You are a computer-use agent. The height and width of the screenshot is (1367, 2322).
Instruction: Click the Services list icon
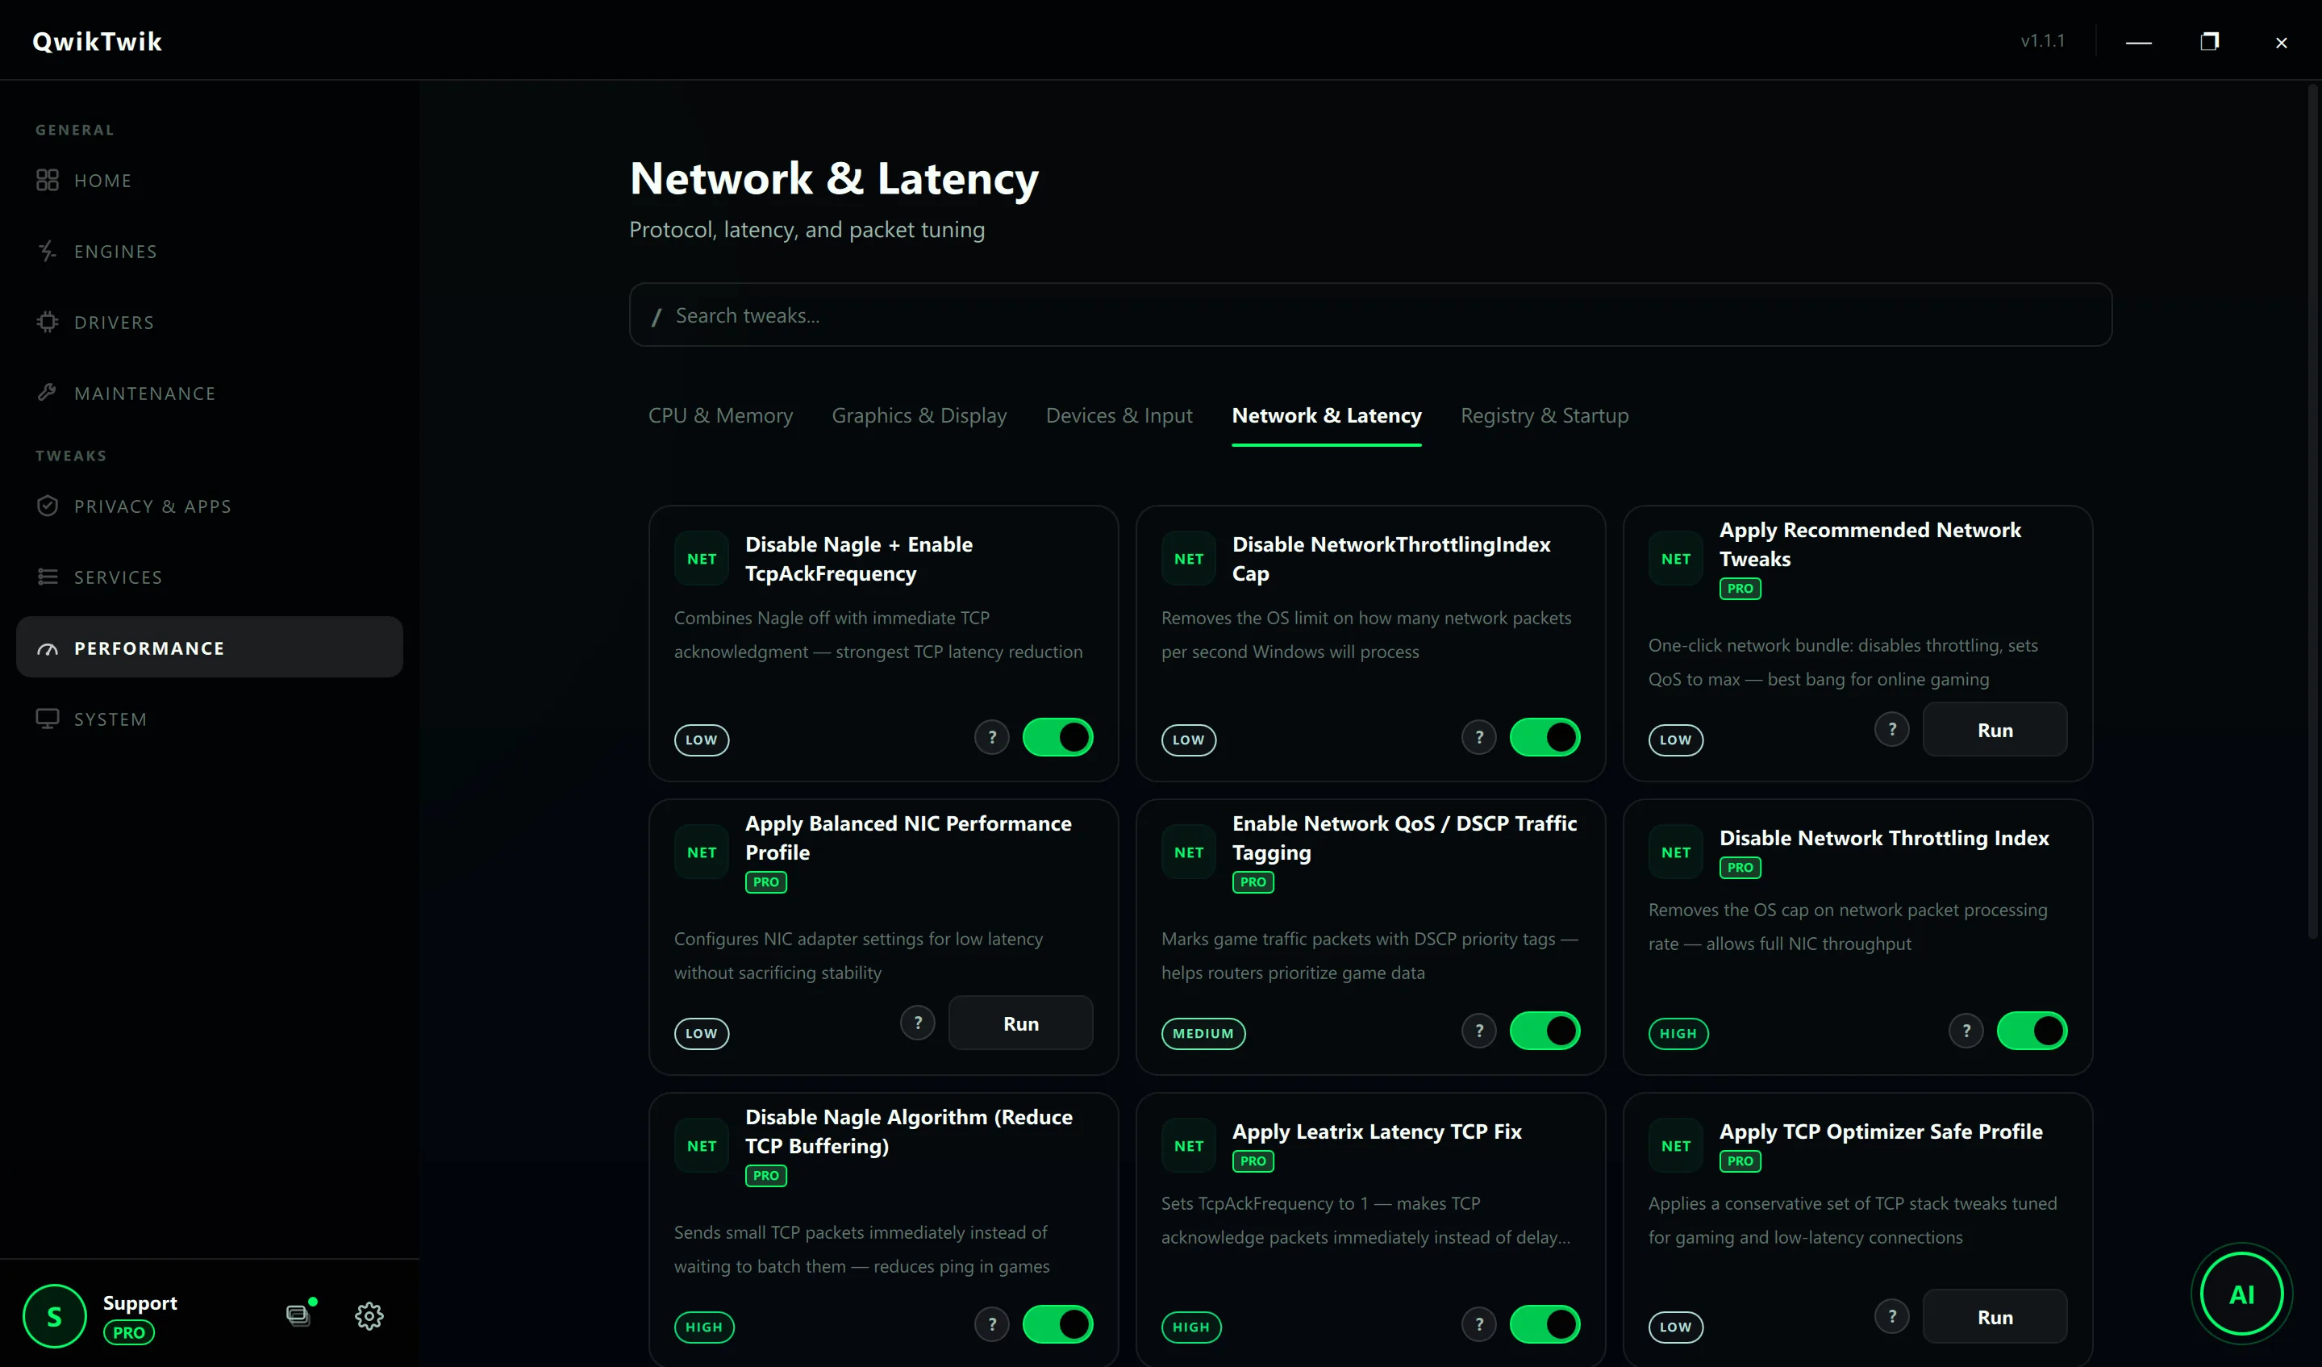coord(47,577)
